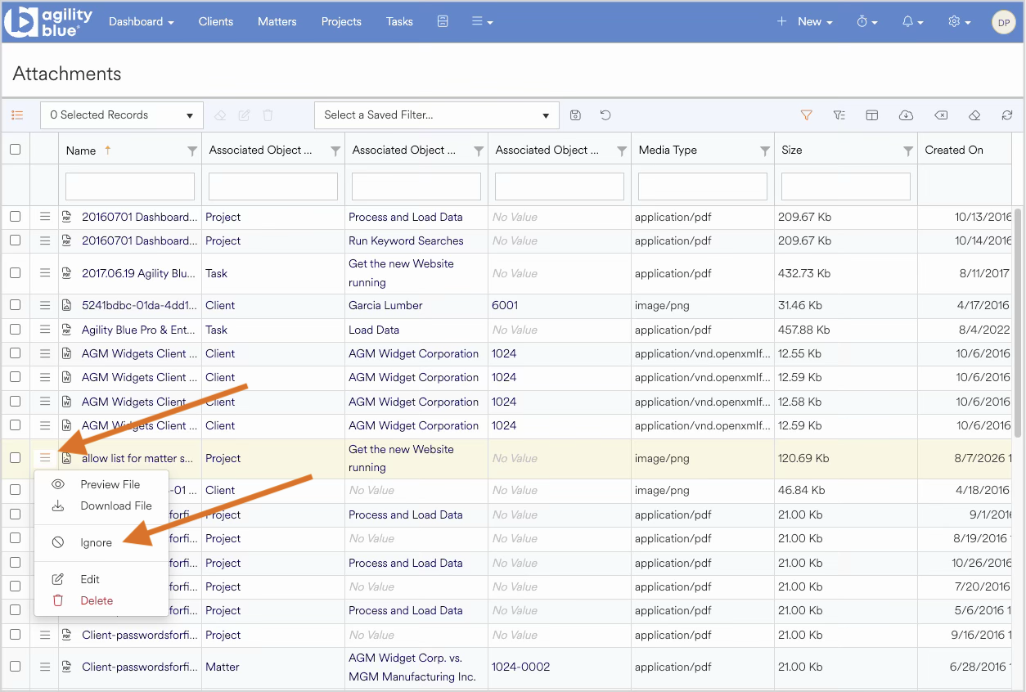The width and height of the screenshot is (1026, 692).
Task: Expand the hamburger more-menu dropdown
Action: point(483,22)
